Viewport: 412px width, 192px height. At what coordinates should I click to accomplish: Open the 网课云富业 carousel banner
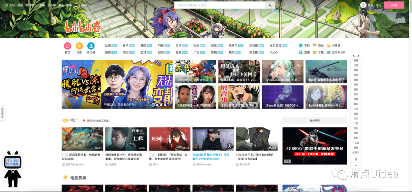coord(117,84)
